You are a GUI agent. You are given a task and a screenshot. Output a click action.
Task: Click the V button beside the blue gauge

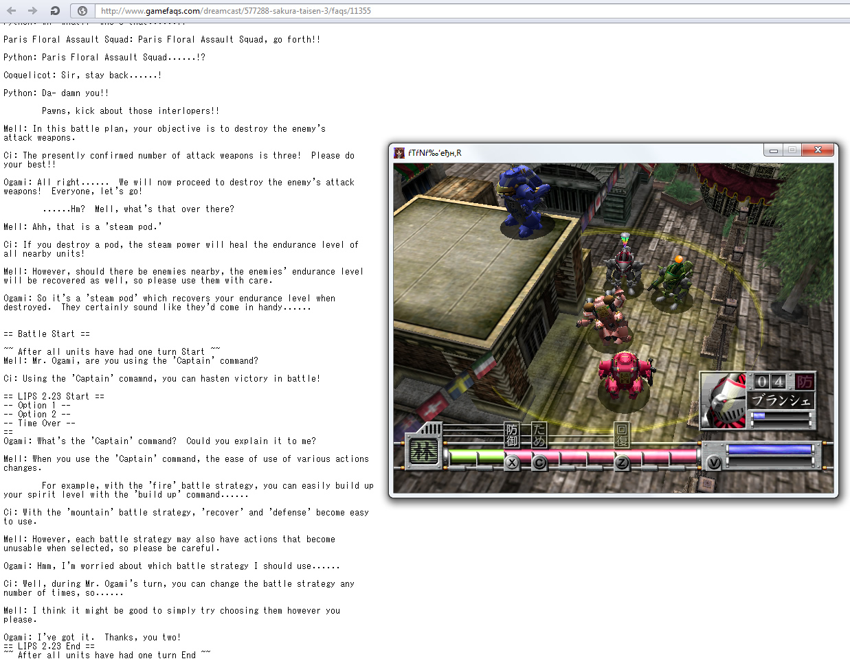coord(714,463)
